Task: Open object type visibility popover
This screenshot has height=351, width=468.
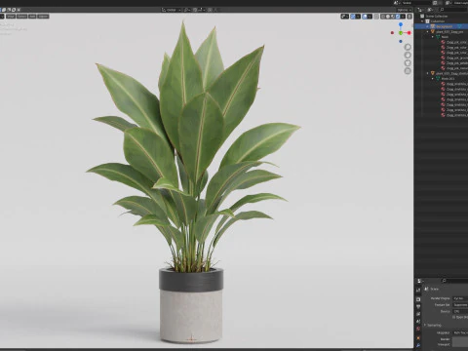Action: (345, 17)
